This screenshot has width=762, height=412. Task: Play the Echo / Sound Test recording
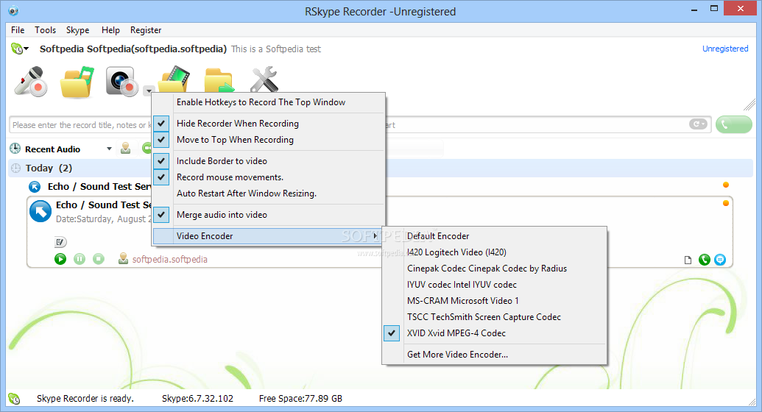60,259
